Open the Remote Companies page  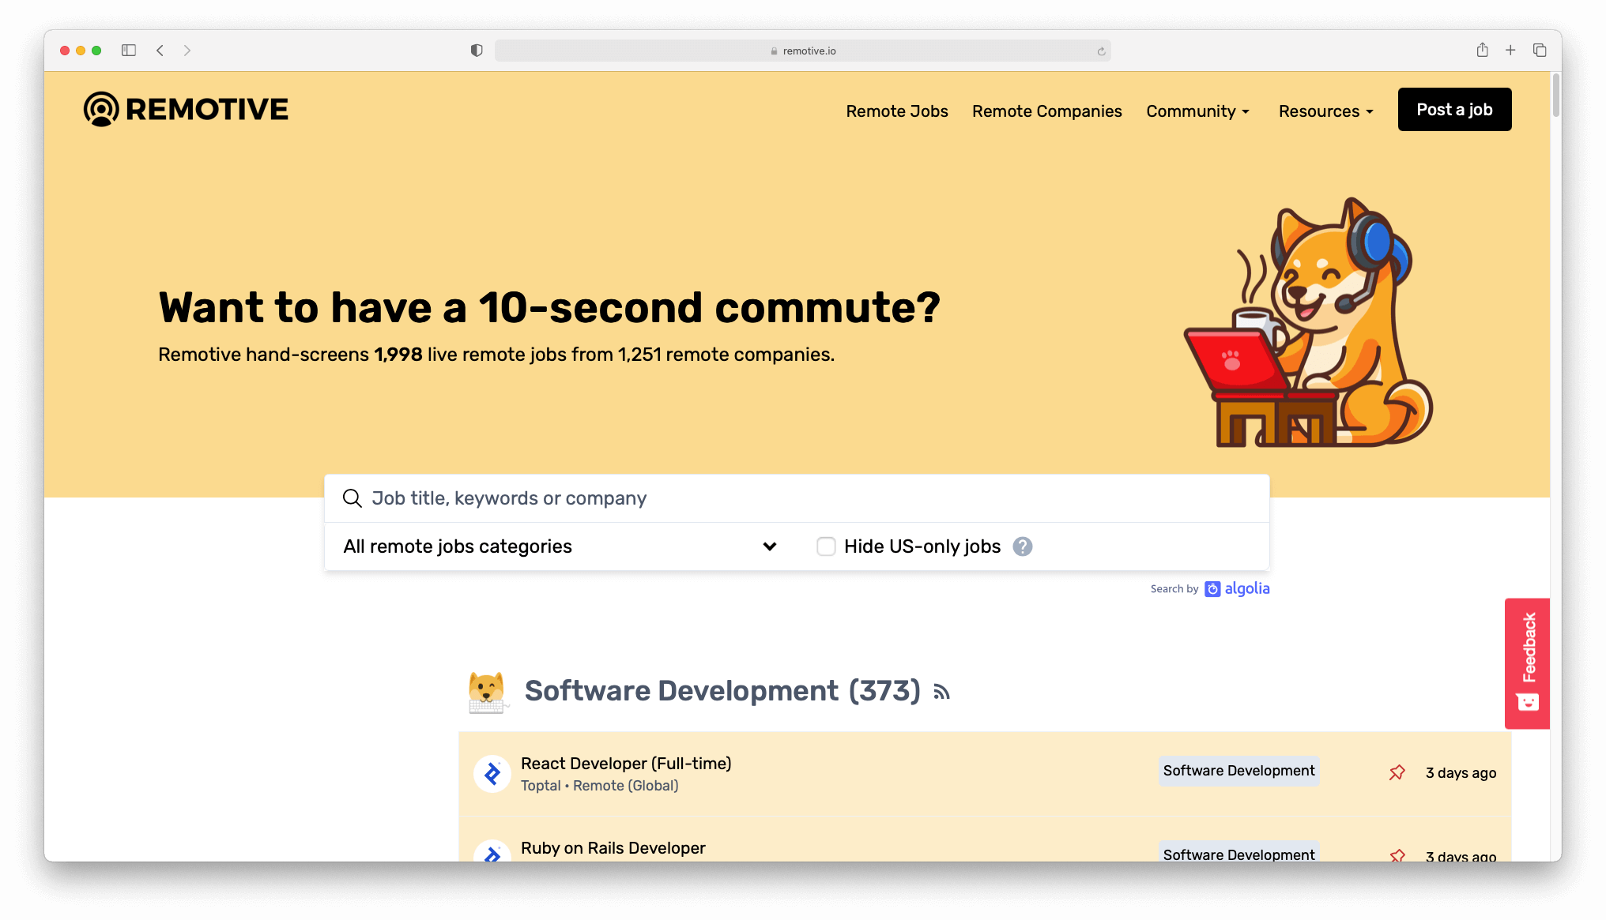(x=1046, y=111)
